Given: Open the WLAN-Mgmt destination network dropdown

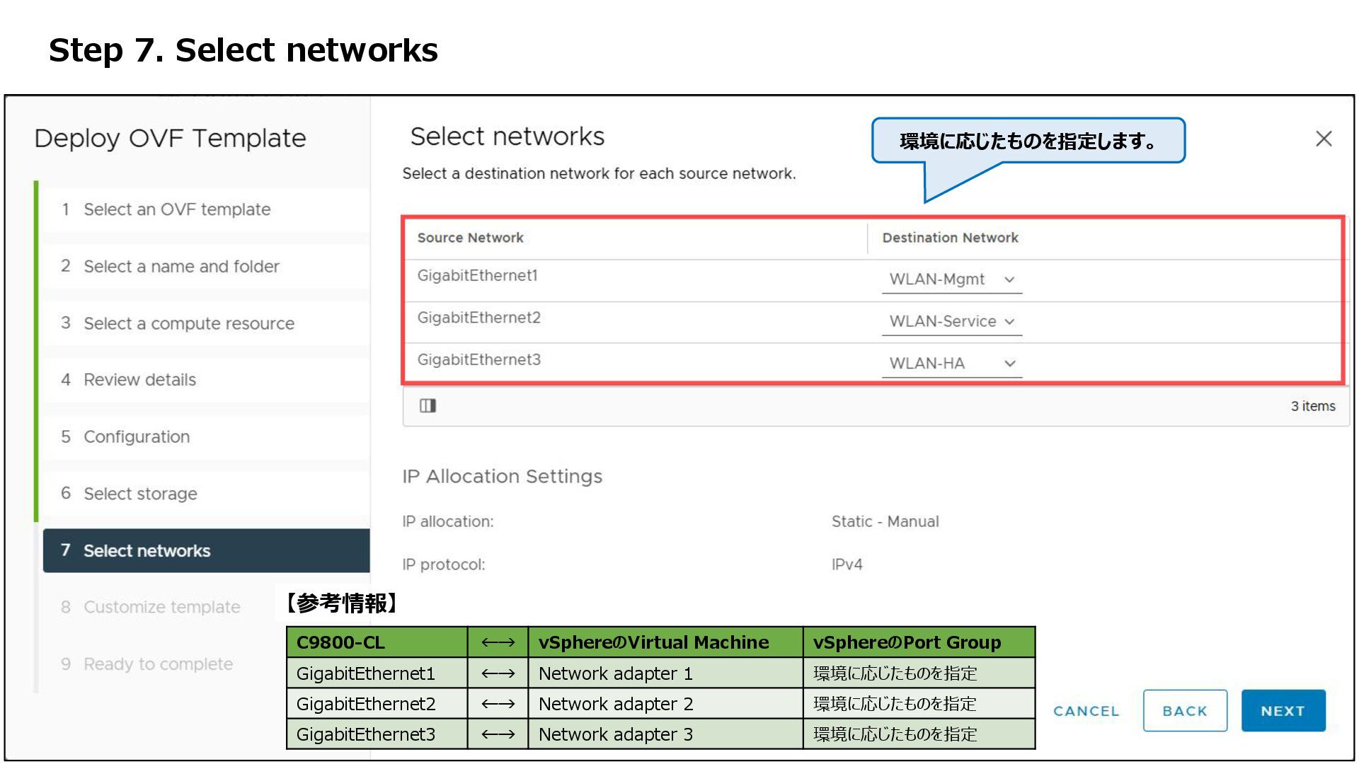Looking at the screenshot, I should (x=951, y=279).
